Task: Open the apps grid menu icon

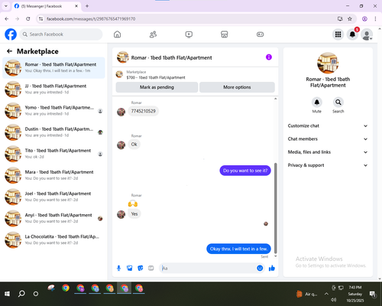Action: tap(338, 34)
